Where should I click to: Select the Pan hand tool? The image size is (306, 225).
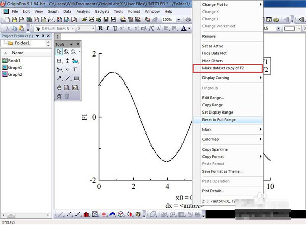[x=59, y=88]
